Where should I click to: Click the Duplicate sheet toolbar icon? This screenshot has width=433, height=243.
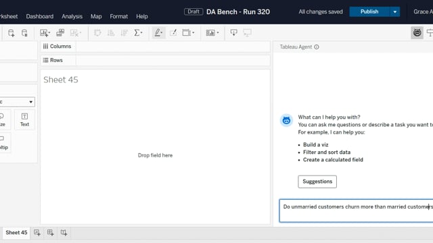click(60, 33)
